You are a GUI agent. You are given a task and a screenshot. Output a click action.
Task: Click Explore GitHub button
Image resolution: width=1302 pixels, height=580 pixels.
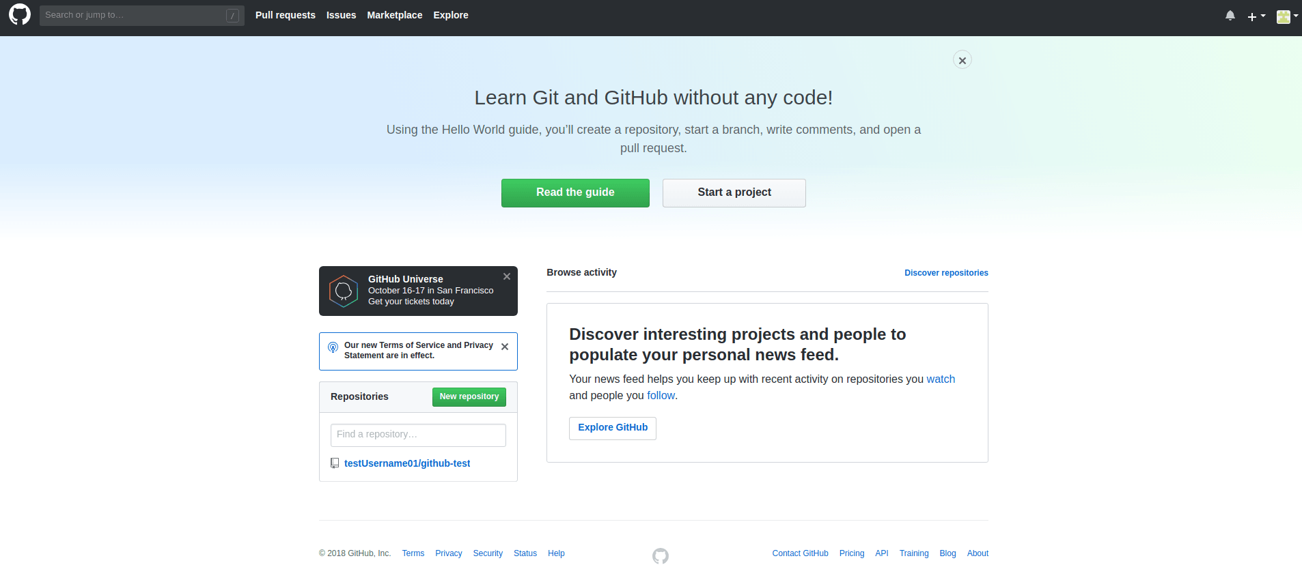(x=613, y=429)
